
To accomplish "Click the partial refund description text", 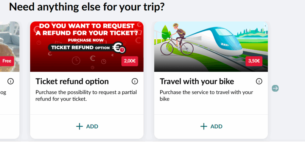I will pyautogui.click(x=86, y=96).
